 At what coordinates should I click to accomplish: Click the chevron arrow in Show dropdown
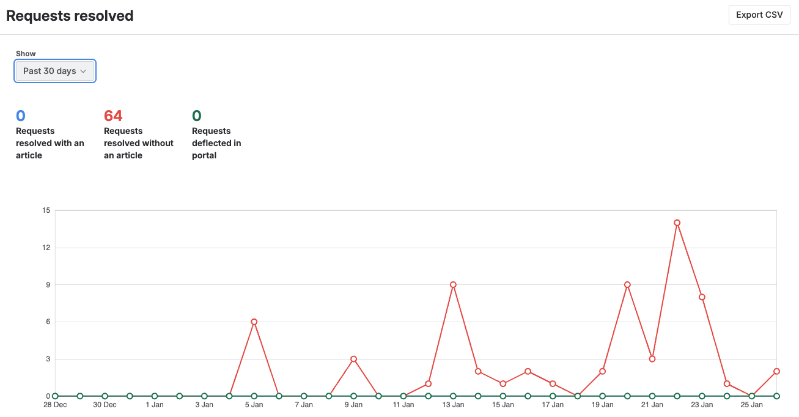[x=84, y=72]
